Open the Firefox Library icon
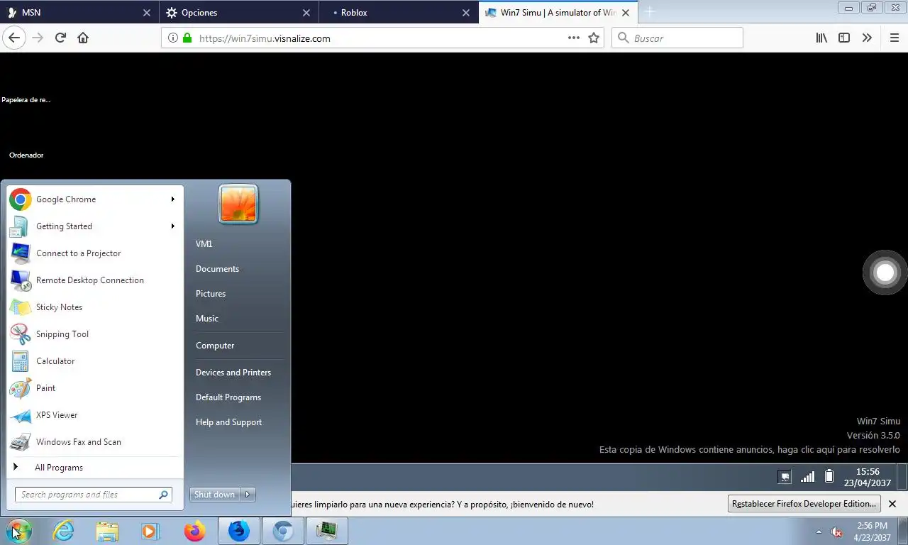The width and height of the screenshot is (908, 545). [821, 38]
